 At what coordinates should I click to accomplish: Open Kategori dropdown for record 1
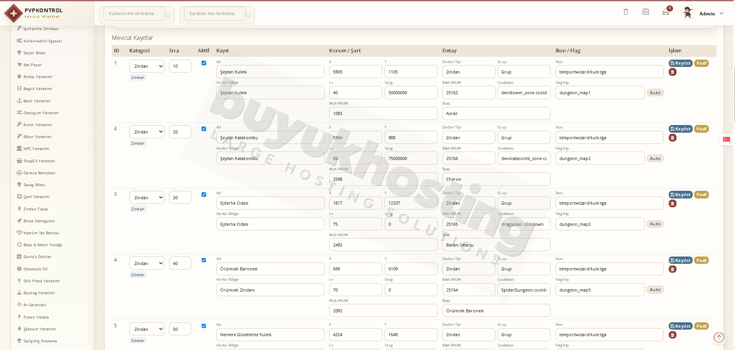tap(147, 66)
